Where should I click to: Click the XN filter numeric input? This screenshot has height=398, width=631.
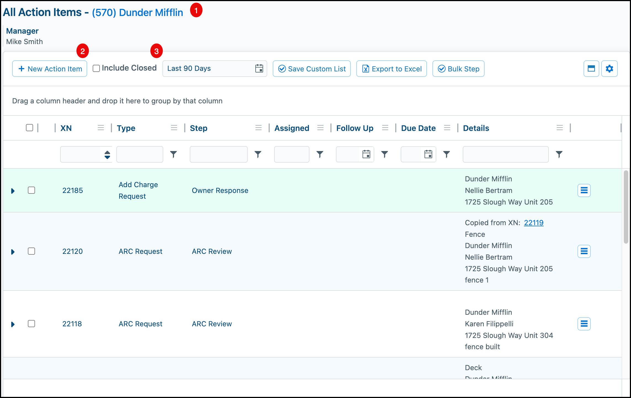click(80, 154)
